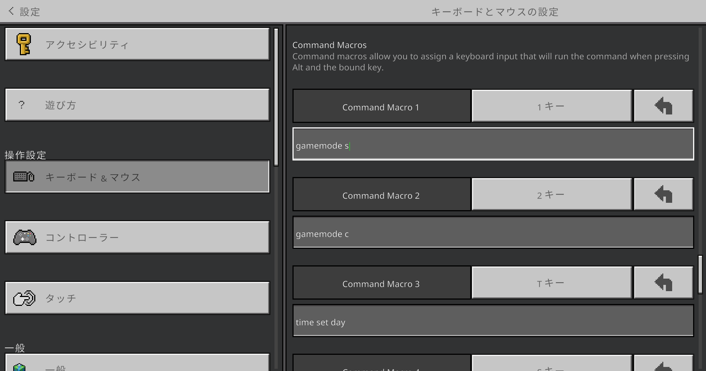The width and height of the screenshot is (706, 371).
Task: Click the touch hand icon
Action: pyautogui.click(x=24, y=298)
